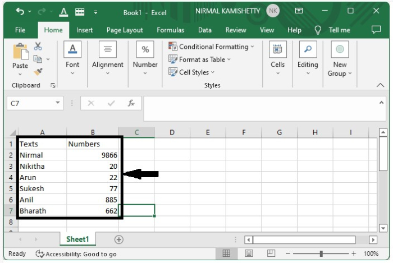Viewport: 393px width, 263px height.
Task: Open the Formulas ribbon tab
Action: pos(170,30)
